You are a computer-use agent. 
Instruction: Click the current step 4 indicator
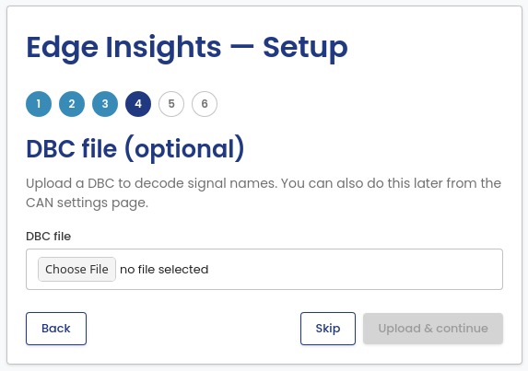(138, 104)
